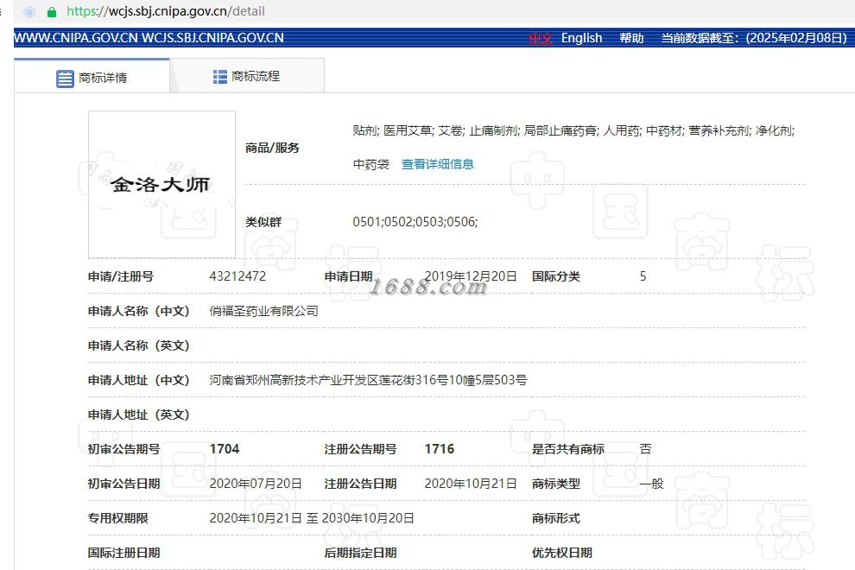Open the 商标详情 tab

click(x=92, y=76)
